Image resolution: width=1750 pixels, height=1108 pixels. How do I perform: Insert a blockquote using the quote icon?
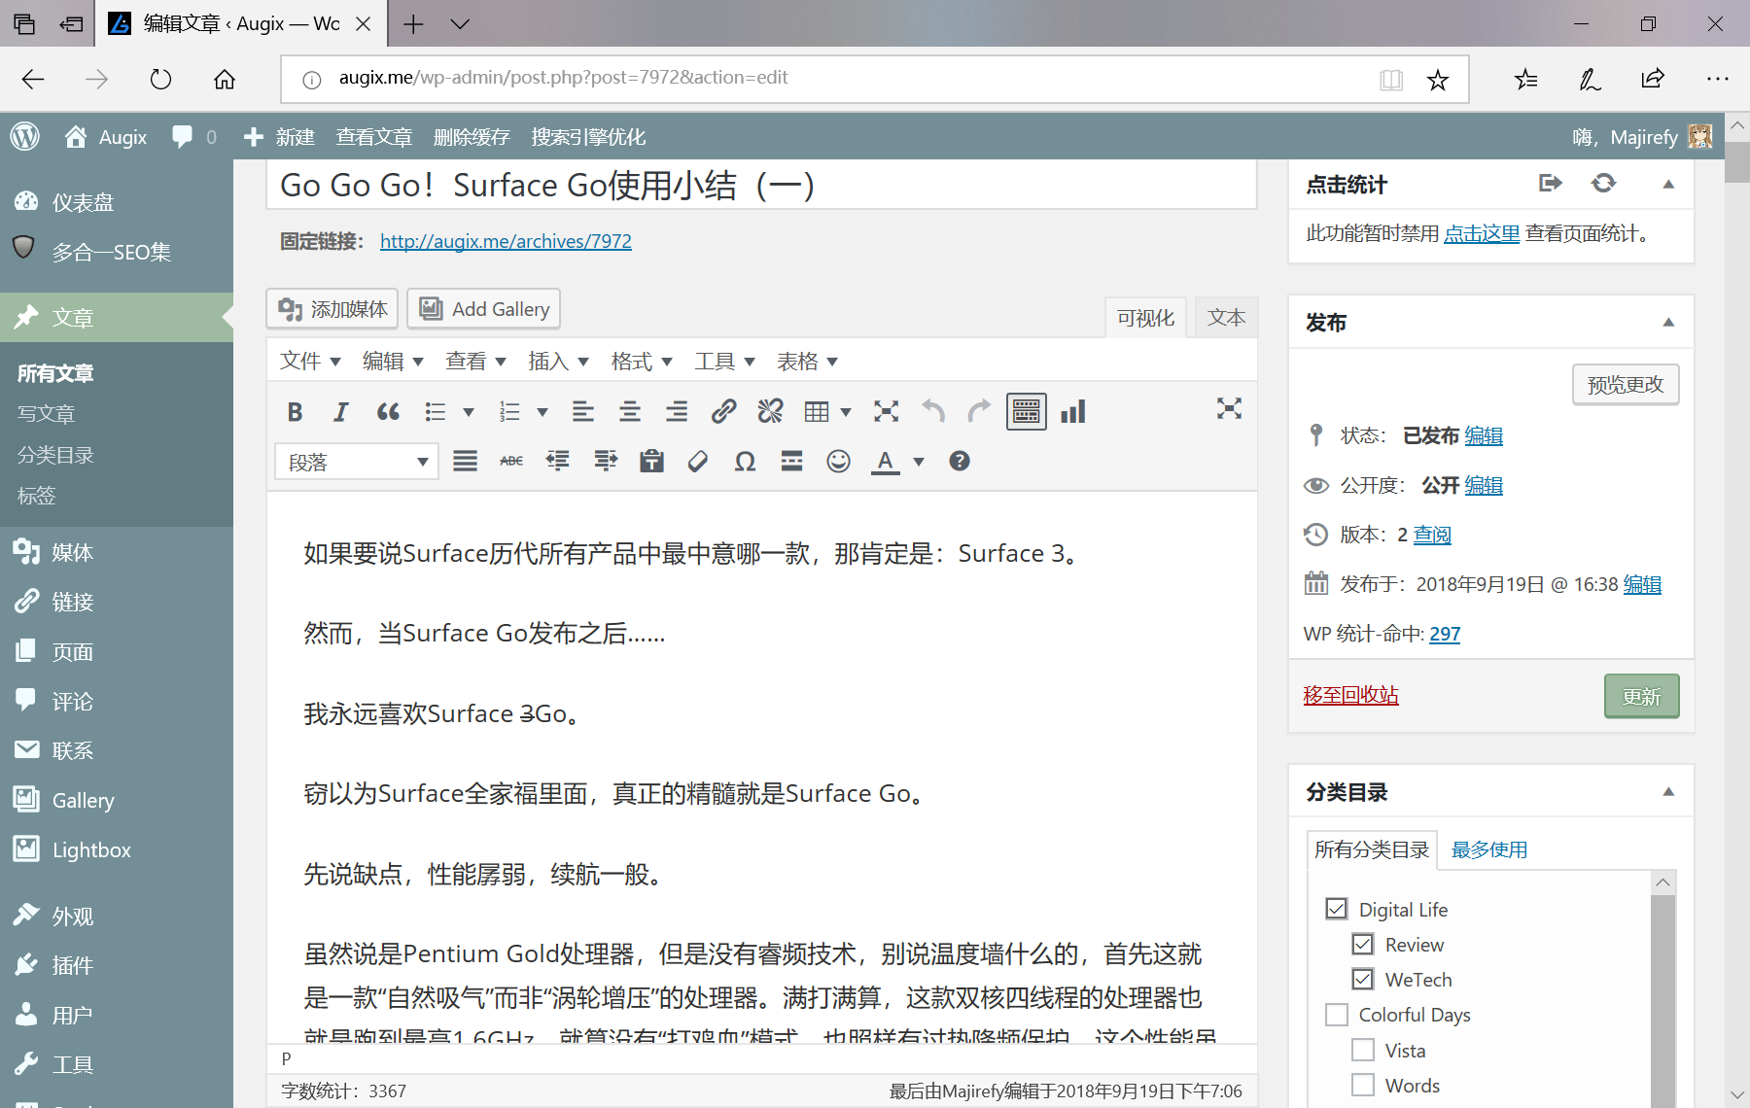click(388, 412)
